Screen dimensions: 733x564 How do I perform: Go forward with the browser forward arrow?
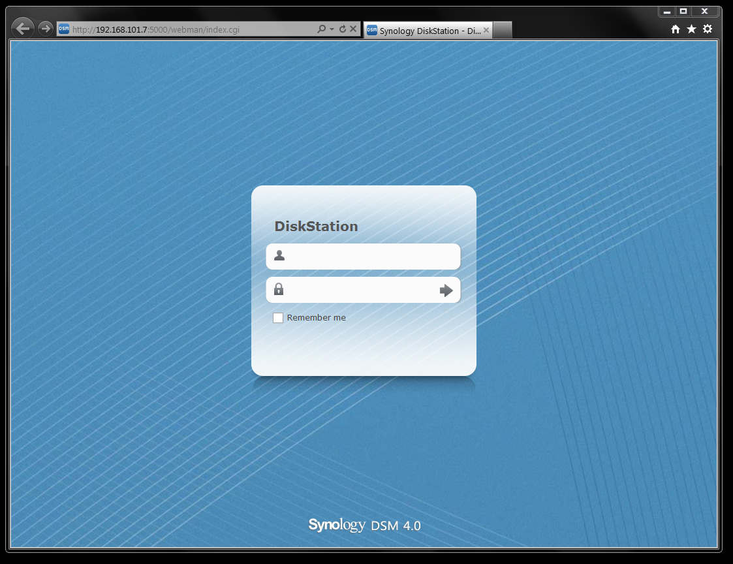tap(45, 29)
